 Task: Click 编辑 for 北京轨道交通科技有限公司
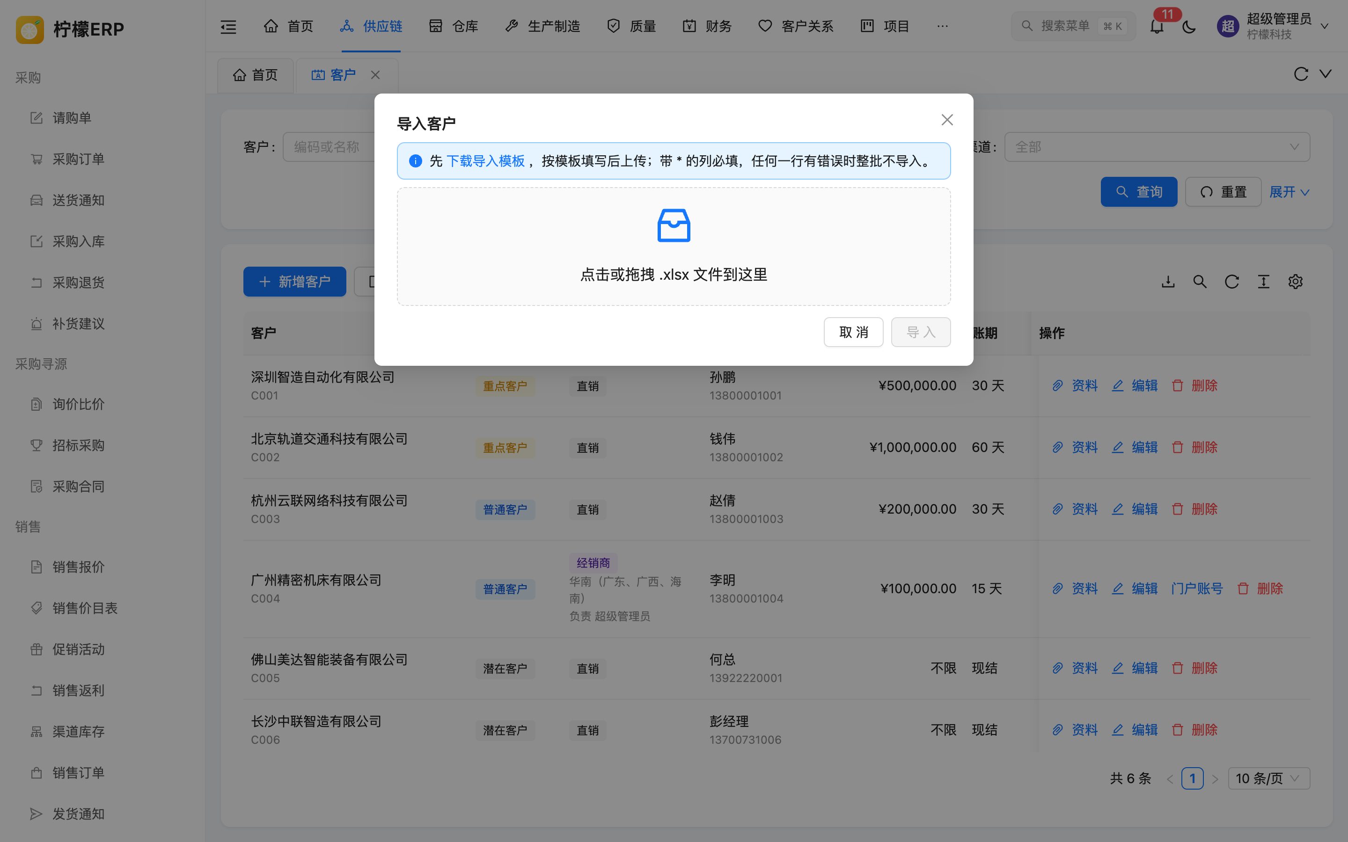click(1135, 447)
